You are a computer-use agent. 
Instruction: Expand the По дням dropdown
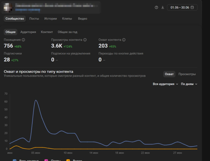(189, 84)
